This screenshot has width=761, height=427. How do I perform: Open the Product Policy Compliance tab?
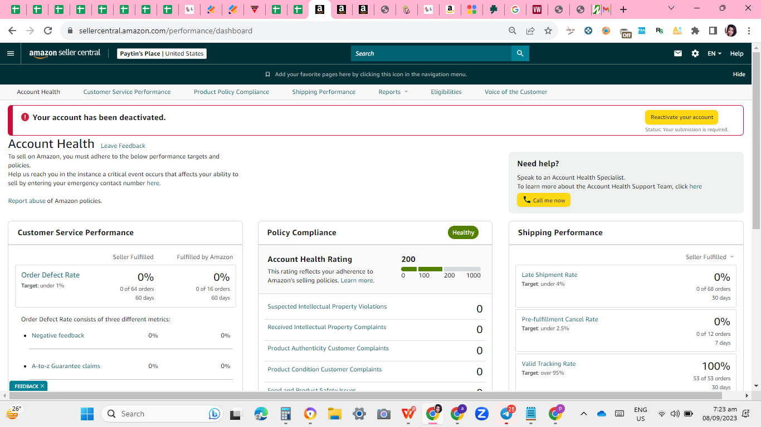click(x=231, y=92)
